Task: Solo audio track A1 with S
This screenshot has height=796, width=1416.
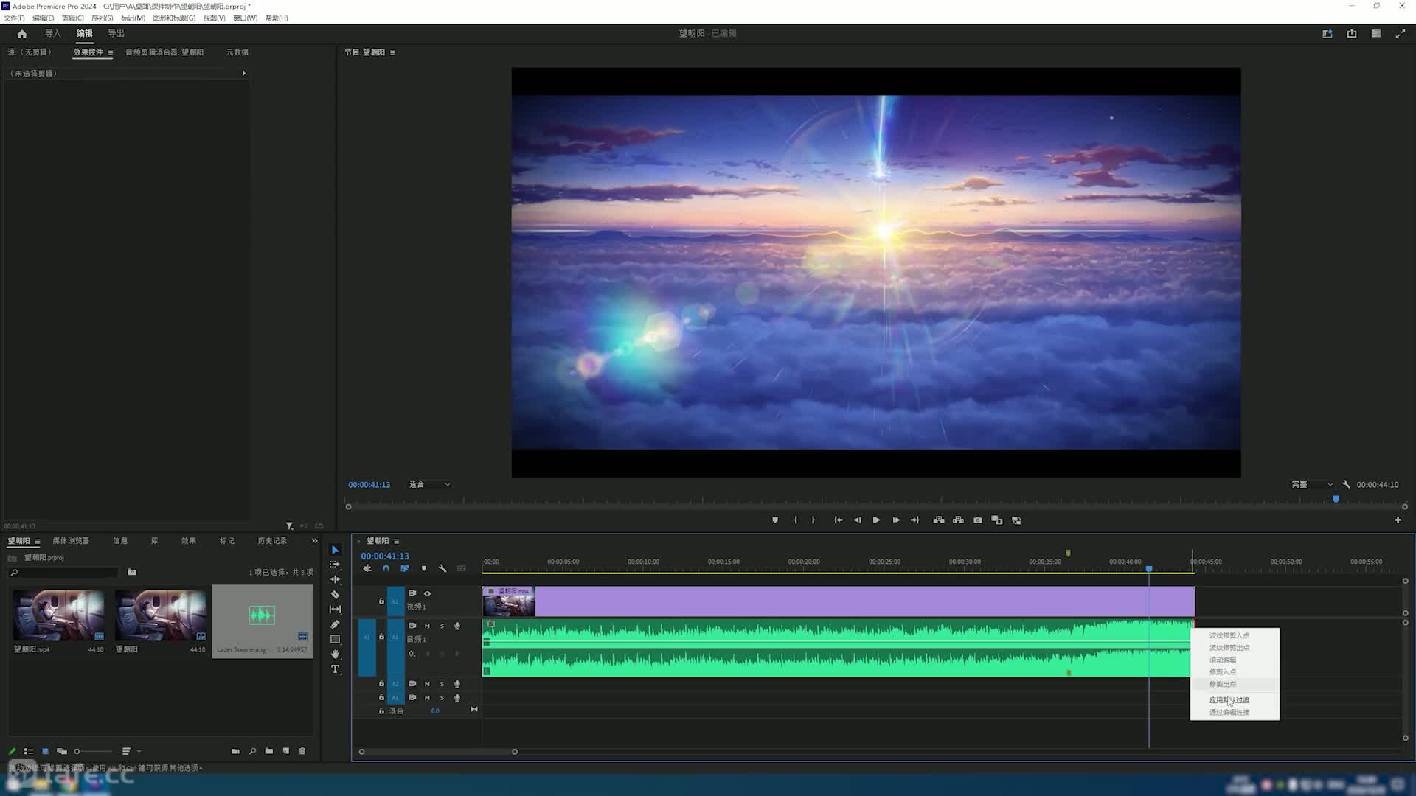Action: [442, 626]
